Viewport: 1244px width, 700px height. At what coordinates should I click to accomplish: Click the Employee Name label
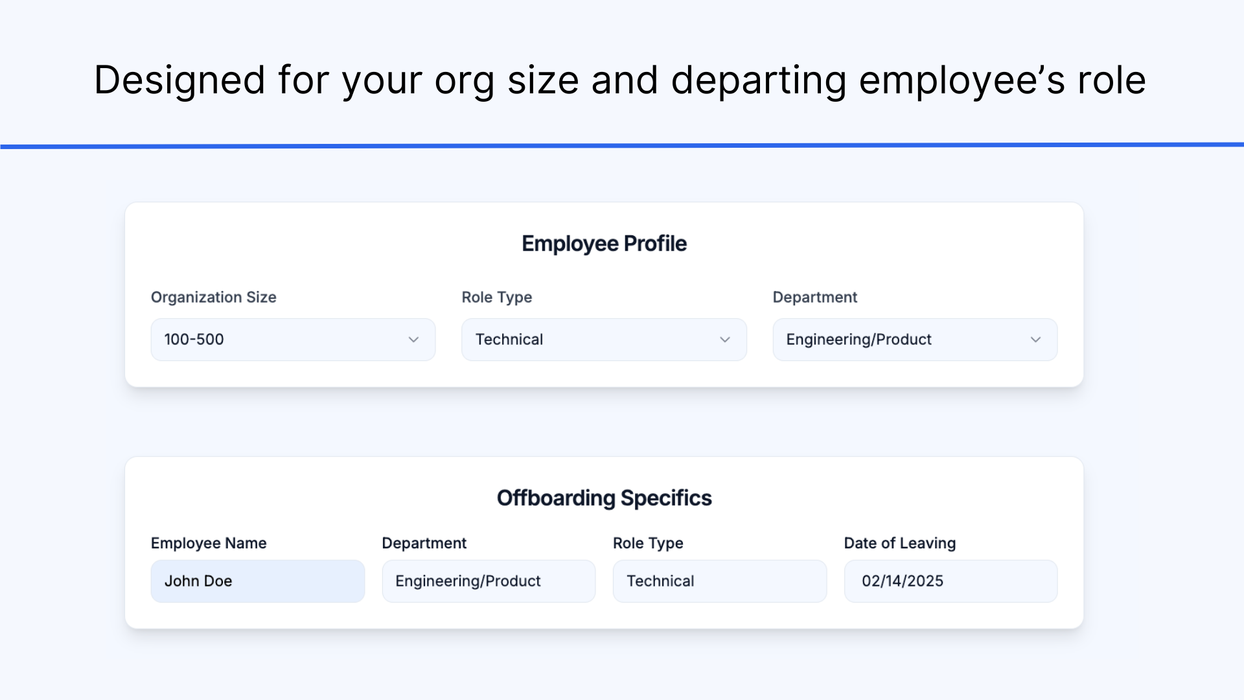click(209, 543)
